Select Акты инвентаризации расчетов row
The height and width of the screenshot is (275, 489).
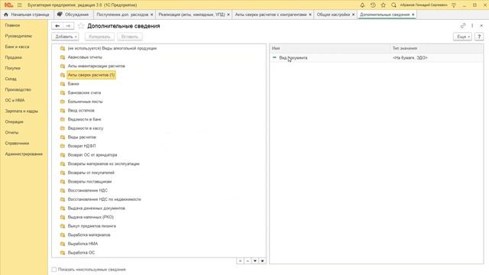tap(96, 66)
